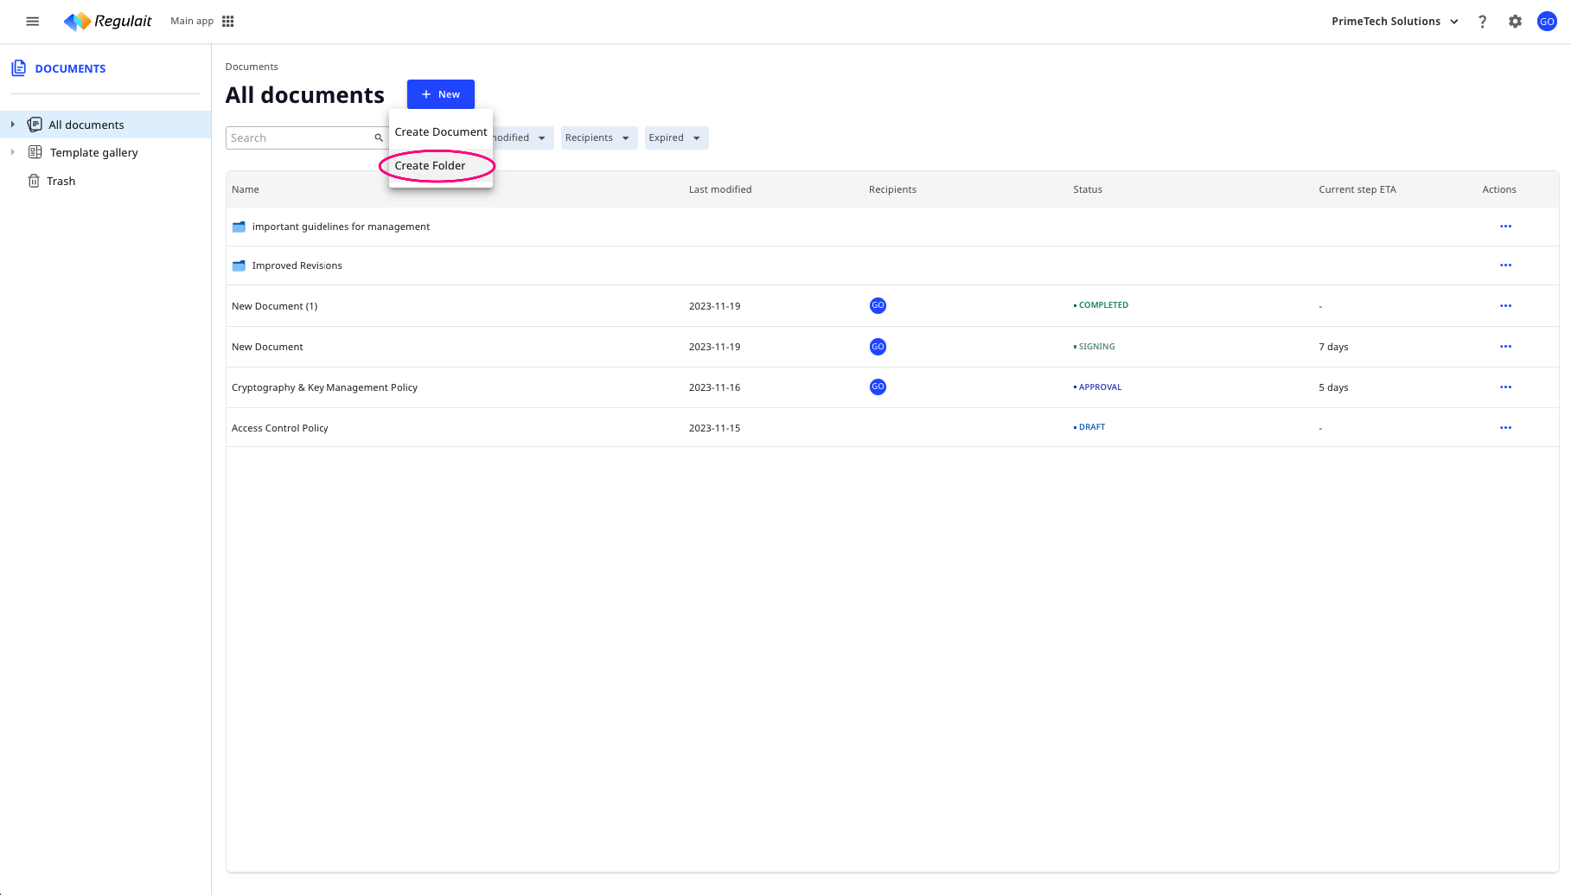Expand the All documents tree node

pos(13,125)
